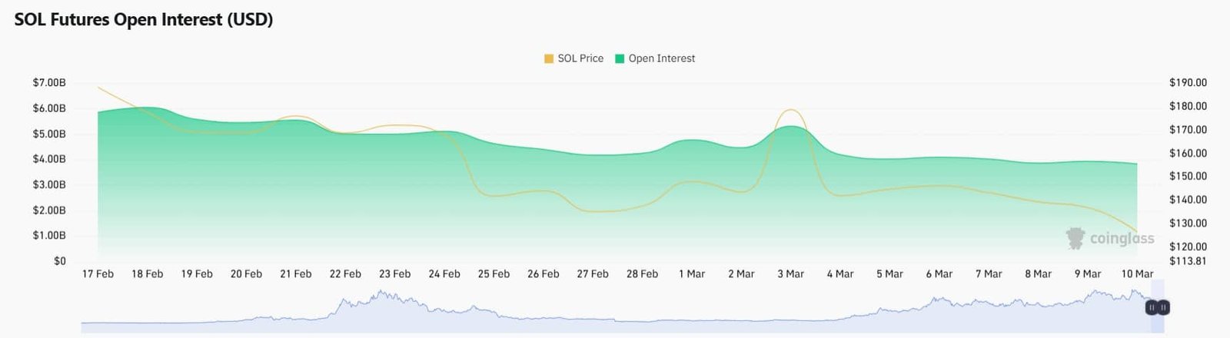Click the 25 Feb date label
This screenshot has width=1230, height=338.
pyautogui.click(x=494, y=274)
